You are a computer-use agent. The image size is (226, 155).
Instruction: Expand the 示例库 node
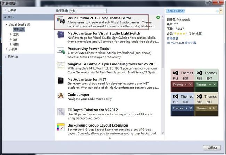pyautogui.click(x=6, y=49)
